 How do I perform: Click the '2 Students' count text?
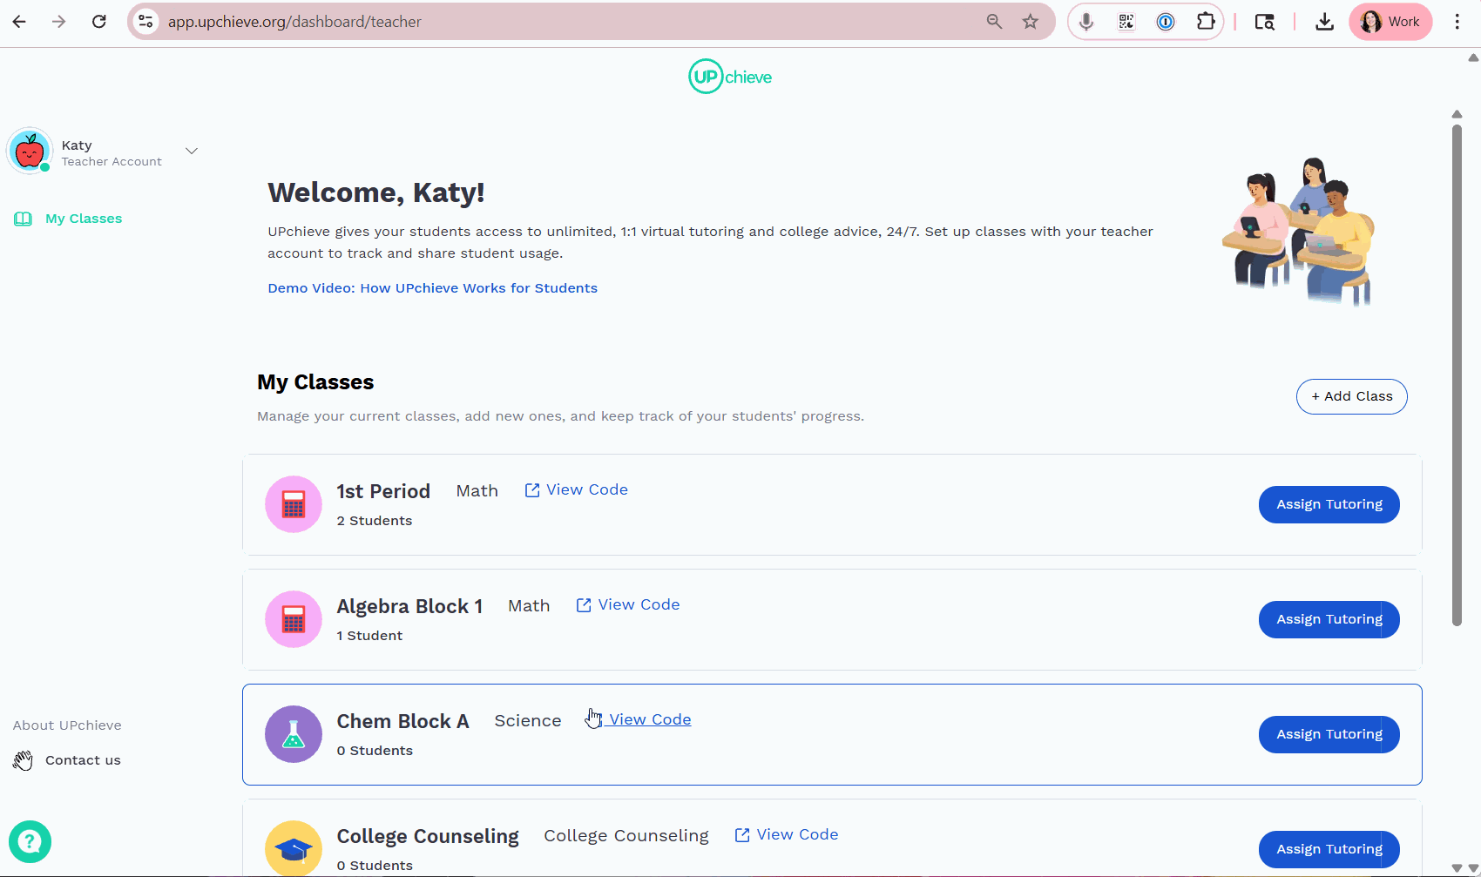tap(375, 521)
